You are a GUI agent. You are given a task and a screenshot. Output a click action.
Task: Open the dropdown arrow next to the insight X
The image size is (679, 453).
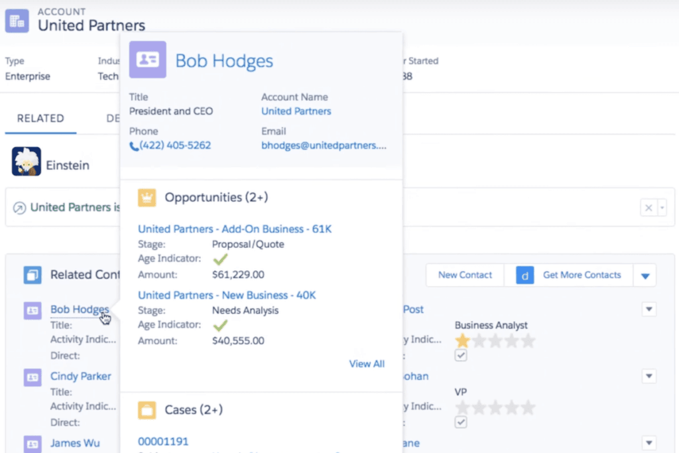[662, 208]
